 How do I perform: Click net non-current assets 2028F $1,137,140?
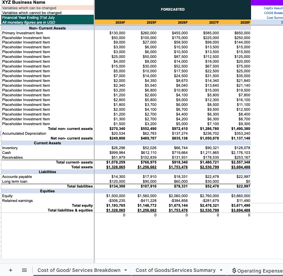[241, 138]
